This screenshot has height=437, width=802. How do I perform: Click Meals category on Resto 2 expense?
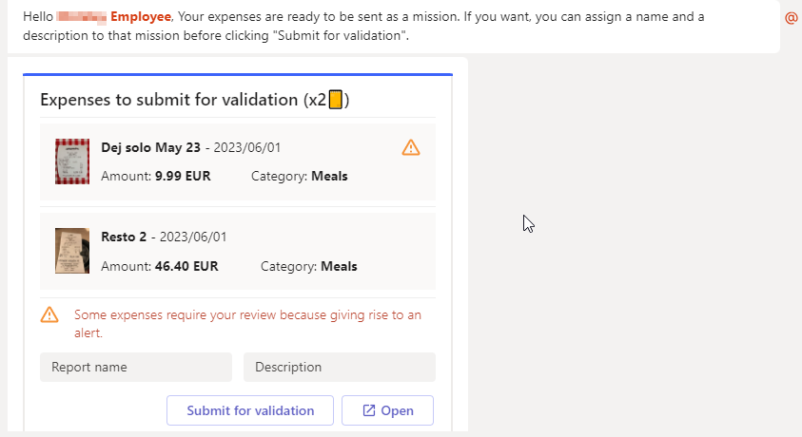(x=339, y=266)
